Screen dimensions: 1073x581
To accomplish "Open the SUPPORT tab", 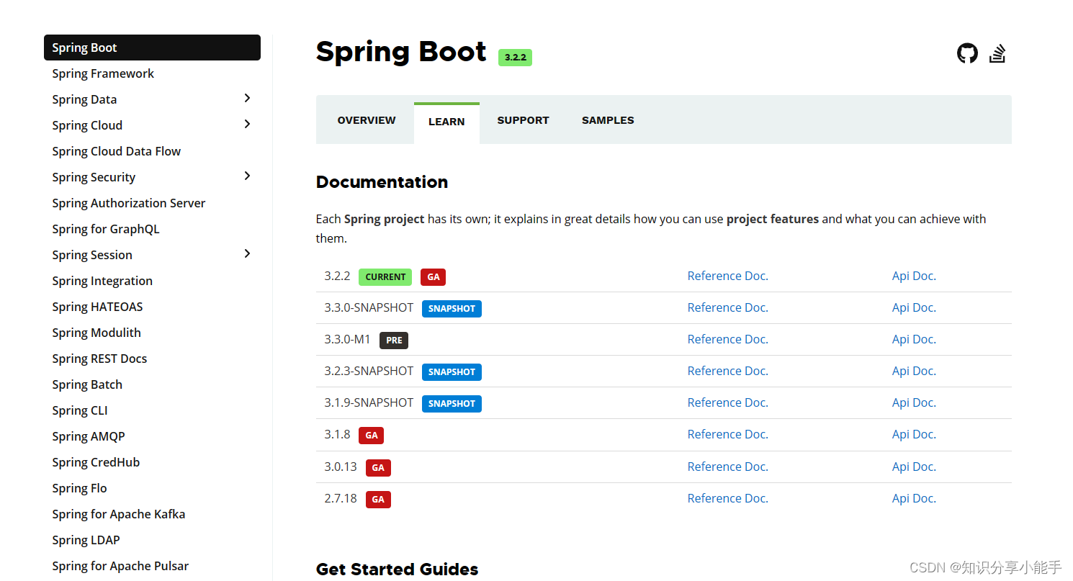I will (523, 120).
